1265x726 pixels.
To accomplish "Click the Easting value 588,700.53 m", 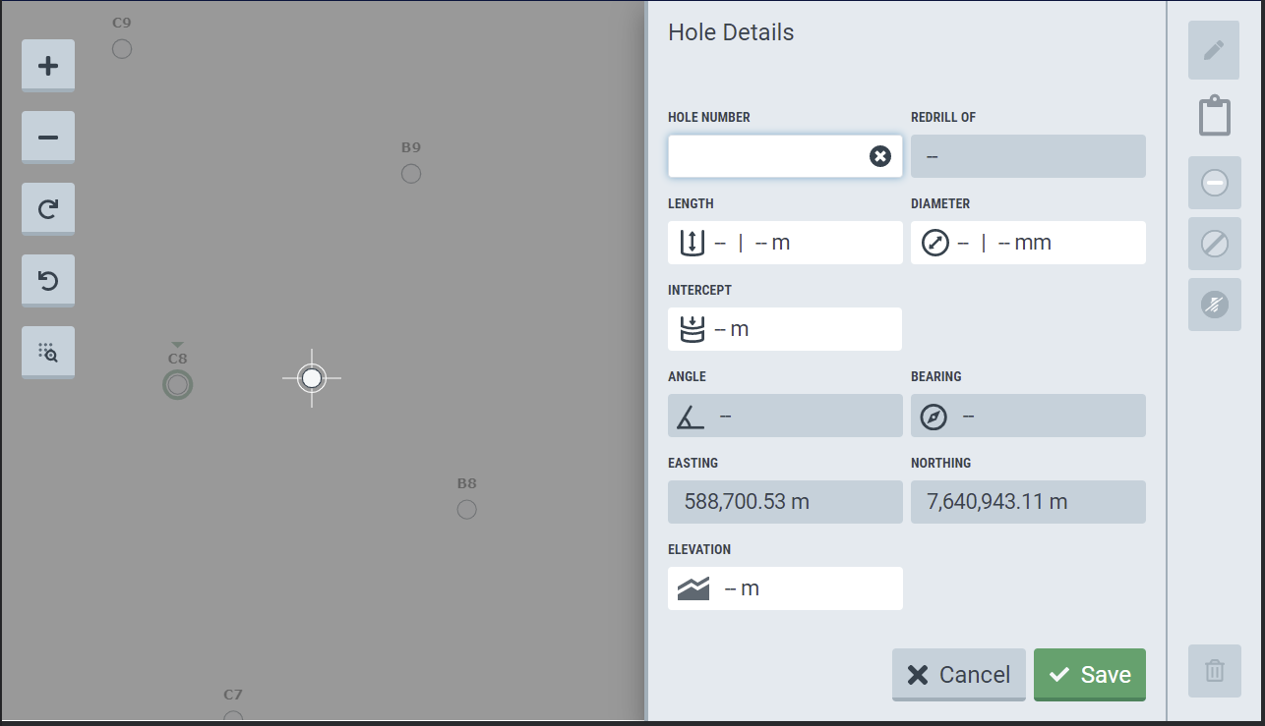I will 747,502.
